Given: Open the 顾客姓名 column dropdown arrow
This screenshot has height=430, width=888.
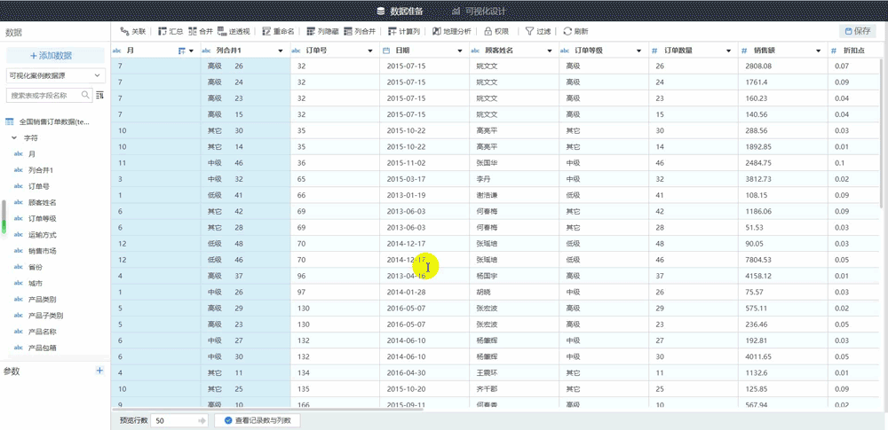Looking at the screenshot, I should [x=550, y=51].
